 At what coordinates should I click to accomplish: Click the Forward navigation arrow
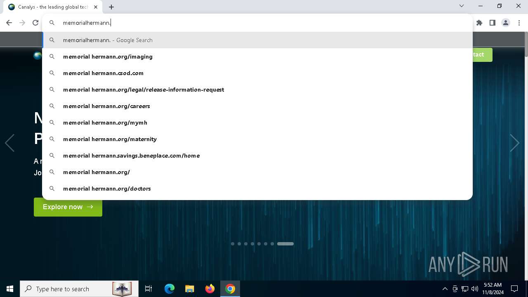pyautogui.click(x=22, y=23)
